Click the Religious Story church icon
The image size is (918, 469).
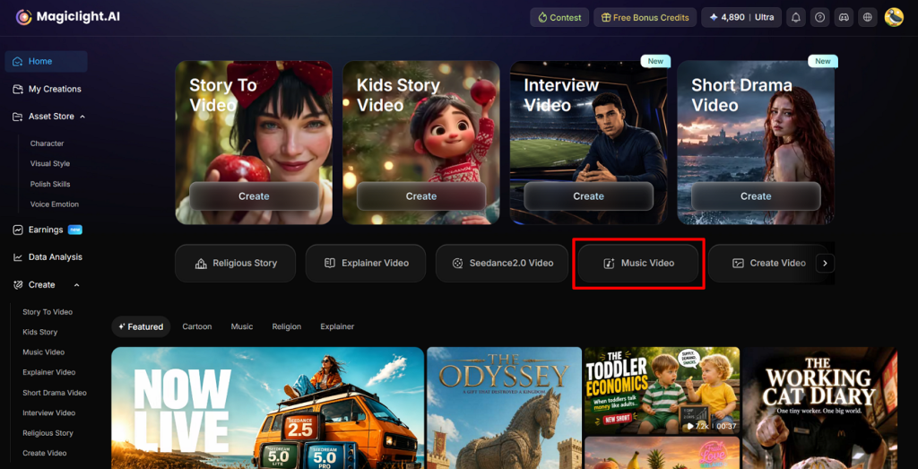[x=201, y=264]
